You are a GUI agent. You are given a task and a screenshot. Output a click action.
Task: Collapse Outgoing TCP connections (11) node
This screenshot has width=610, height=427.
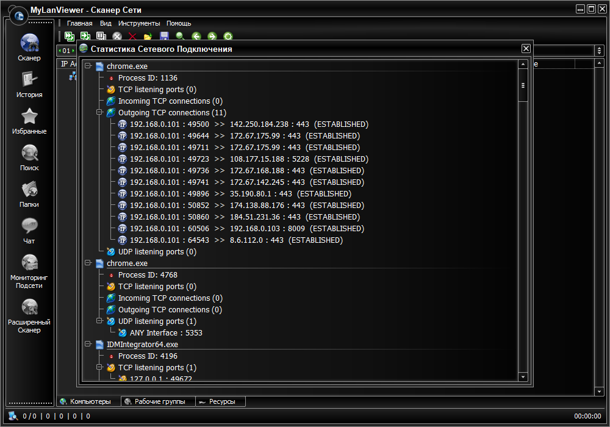[99, 112]
